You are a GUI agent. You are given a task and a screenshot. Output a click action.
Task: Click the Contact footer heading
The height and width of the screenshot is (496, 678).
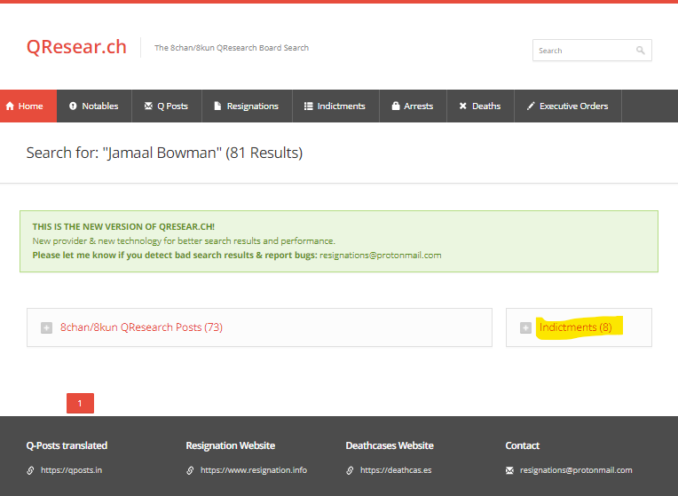coord(523,445)
